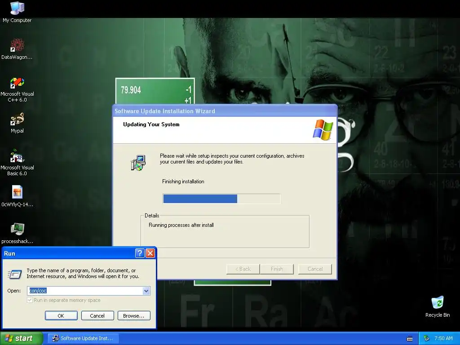This screenshot has height=345, width=460.
Task: Click the Updating Your System heading
Action: pyautogui.click(x=151, y=124)
